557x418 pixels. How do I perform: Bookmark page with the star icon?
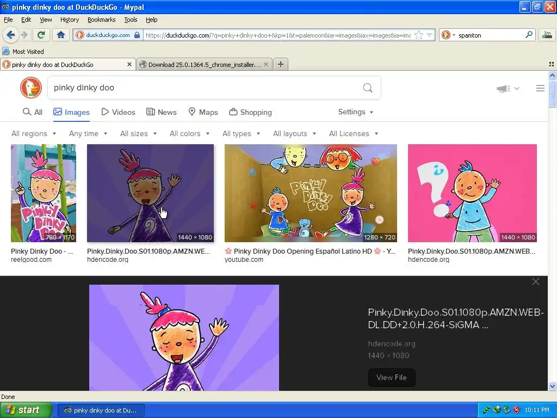pos(418,35)
